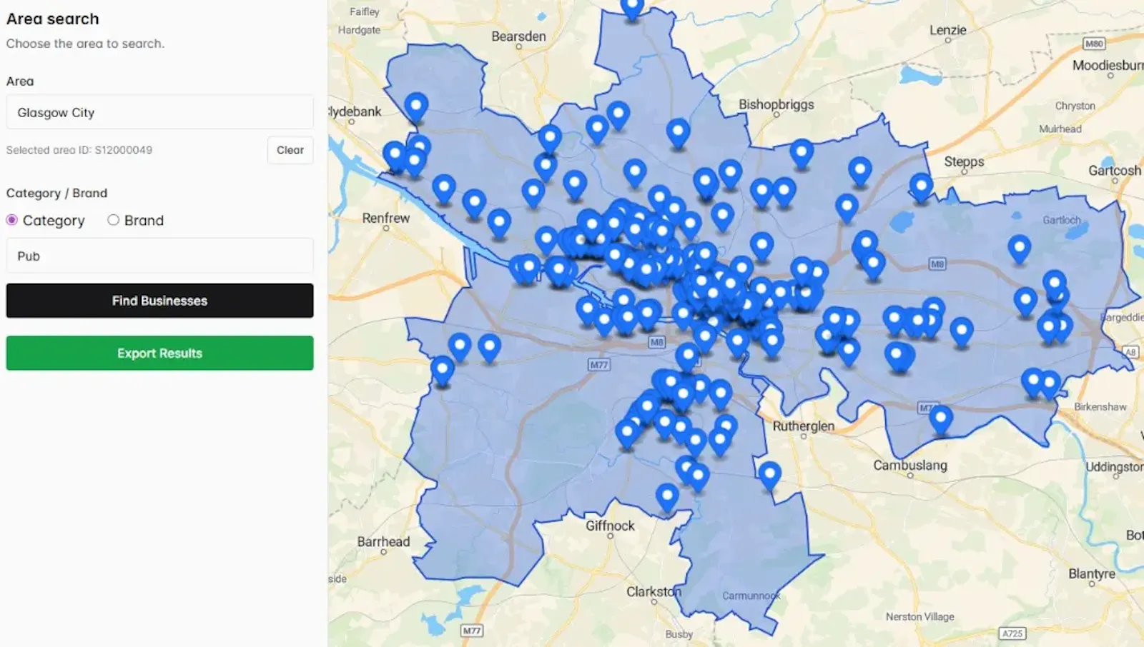This screenshot has width=1144, height=647.
Task: Click the M80 motorway shield on map
Action: (x=1094, y=44)
